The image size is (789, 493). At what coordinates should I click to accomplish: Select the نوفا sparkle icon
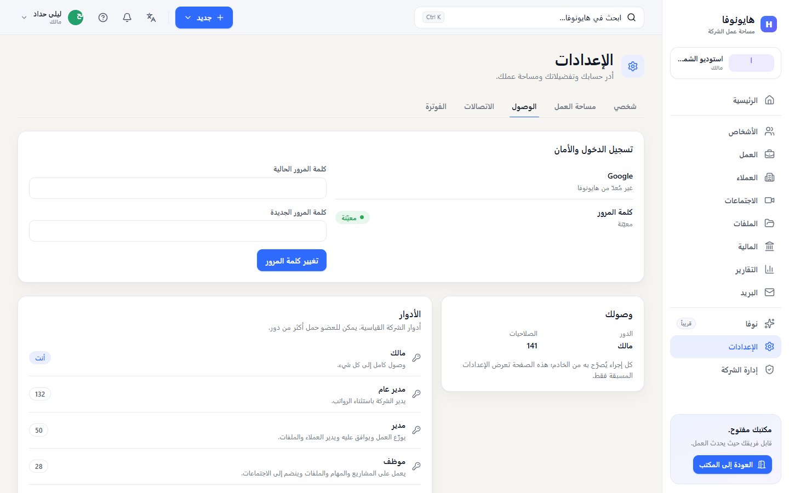(x=769, y=324)
